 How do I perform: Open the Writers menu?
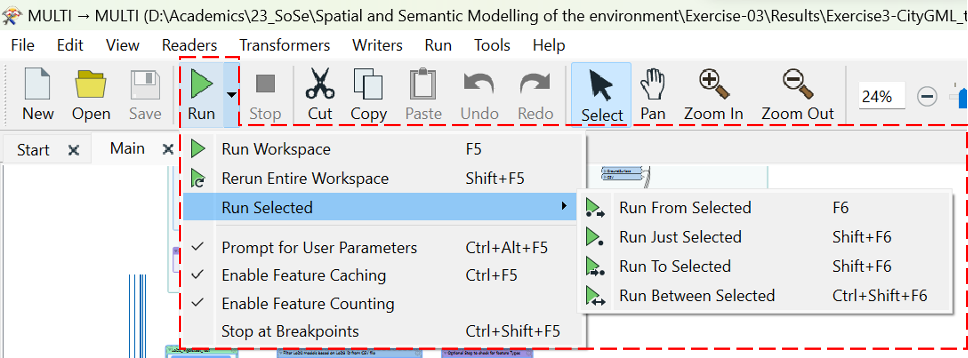(377, 45)
